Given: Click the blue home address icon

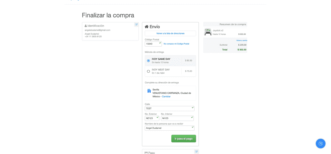Looking at the screenshot, I should 149,91.
